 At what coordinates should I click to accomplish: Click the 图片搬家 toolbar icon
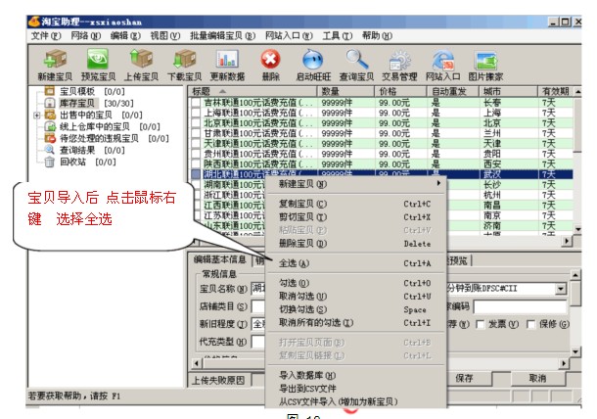[x=485, y=61]
